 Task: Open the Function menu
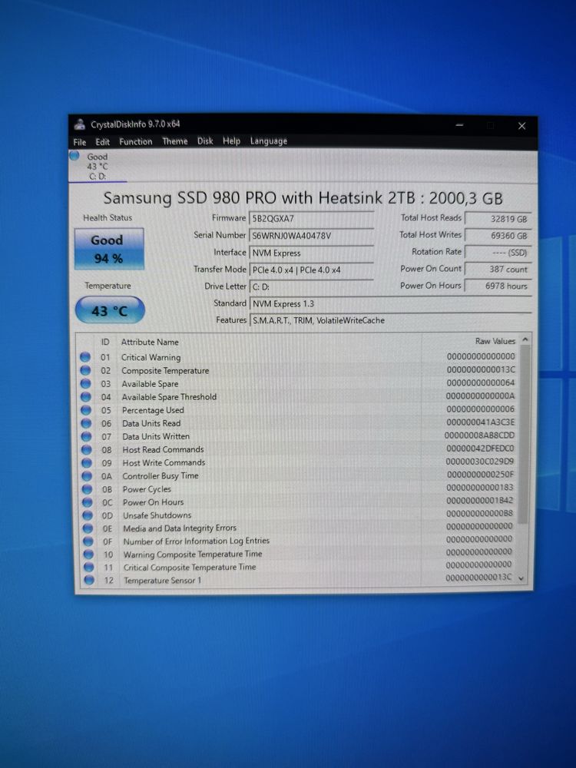tap(136, 141)
